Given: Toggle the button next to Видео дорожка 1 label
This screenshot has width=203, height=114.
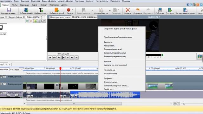Looking at the screenshot, I should tap(4, 84).
